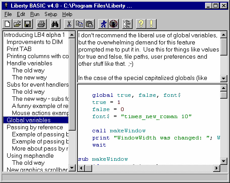The height and width of the screenshot is (183, 230).
Task: Select the 'Print TAB' topic
Action: pyautogui.click(x=19, y=49)
